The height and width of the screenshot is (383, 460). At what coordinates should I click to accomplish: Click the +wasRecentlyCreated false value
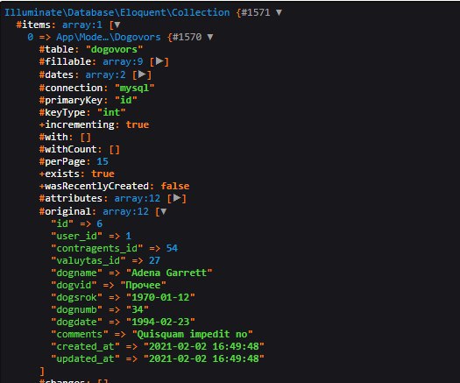[175, 186]
